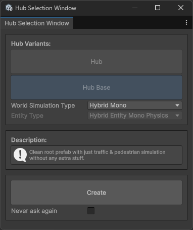193x230 pixels.
Task: Maximize the Hub Selection Window
Action: [x=158, y=8]
